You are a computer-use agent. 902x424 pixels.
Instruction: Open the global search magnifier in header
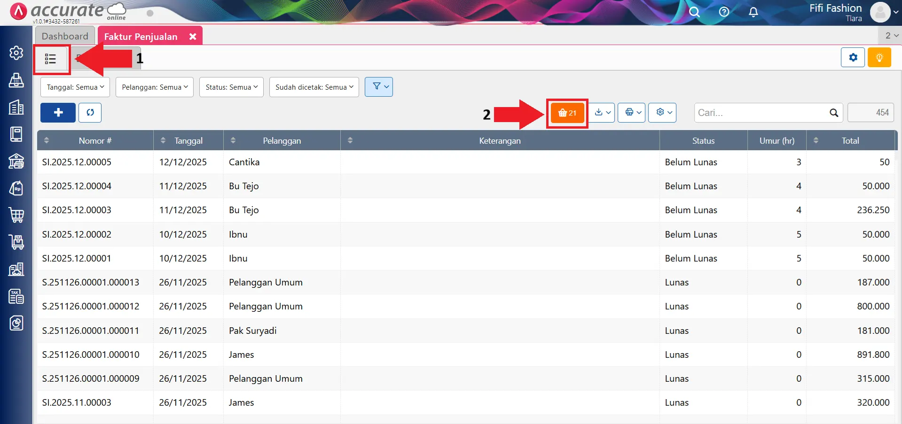(x=694, y=12)
